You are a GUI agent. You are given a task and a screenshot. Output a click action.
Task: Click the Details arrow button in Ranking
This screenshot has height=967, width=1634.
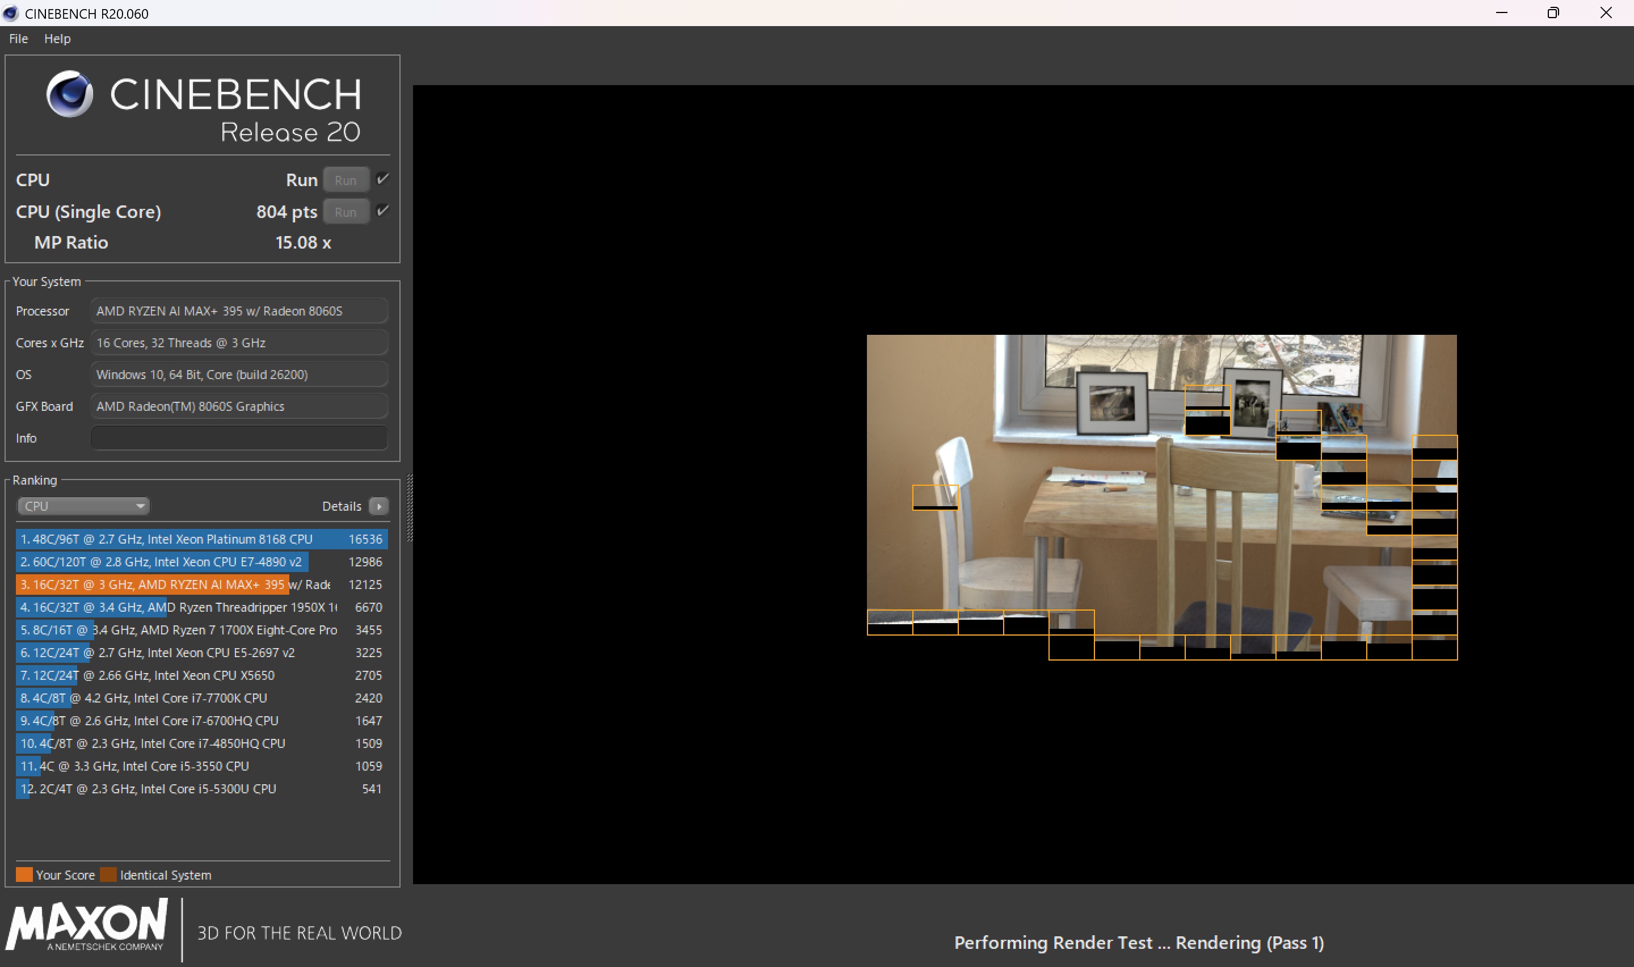378,506
